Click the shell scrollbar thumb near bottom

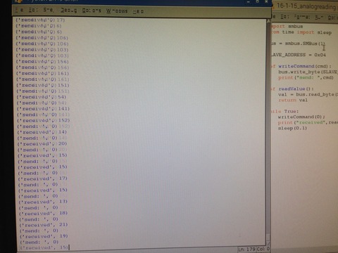(268, 237)
